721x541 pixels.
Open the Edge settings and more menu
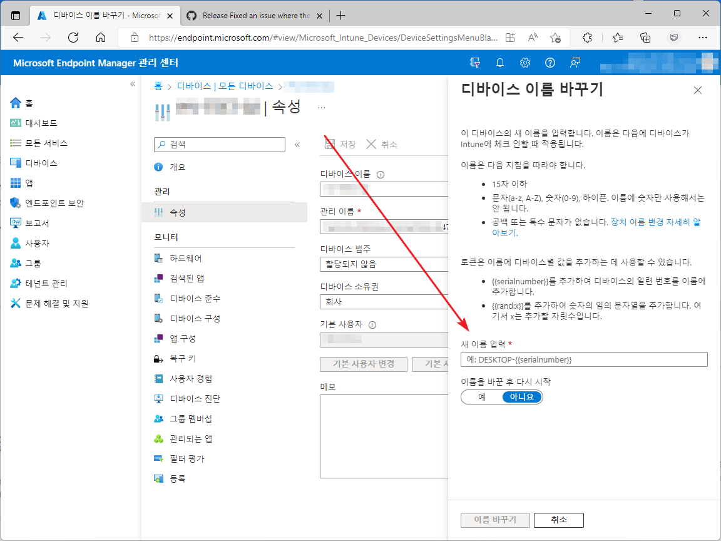tap(703, 38)
